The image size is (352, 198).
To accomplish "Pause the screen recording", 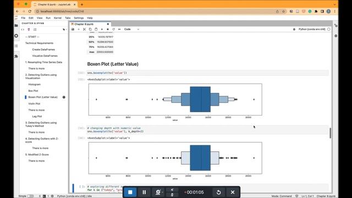I will coord(144,192).
